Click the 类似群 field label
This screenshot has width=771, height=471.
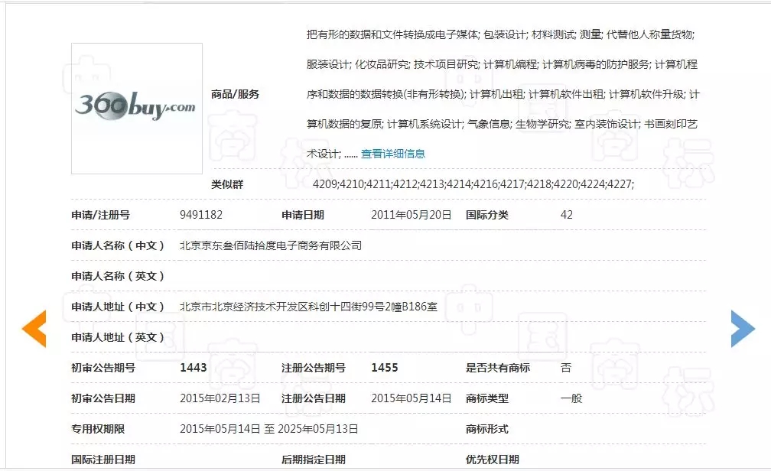click(x=227, y=184)
